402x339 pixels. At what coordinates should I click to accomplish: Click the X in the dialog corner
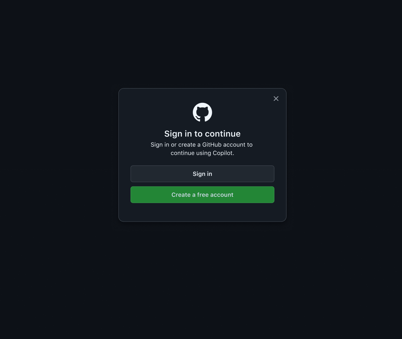pyautogui.click(x=276, y=99)
